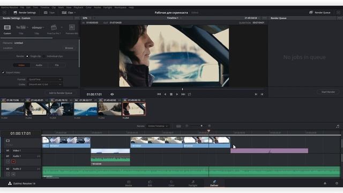
Task: Stop playback in viewer
Action: pyautogui.click(x=171, y=94)
